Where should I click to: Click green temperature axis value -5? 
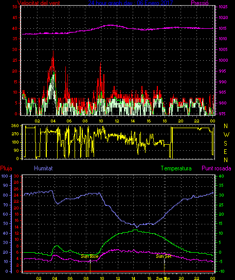(221, 261)
